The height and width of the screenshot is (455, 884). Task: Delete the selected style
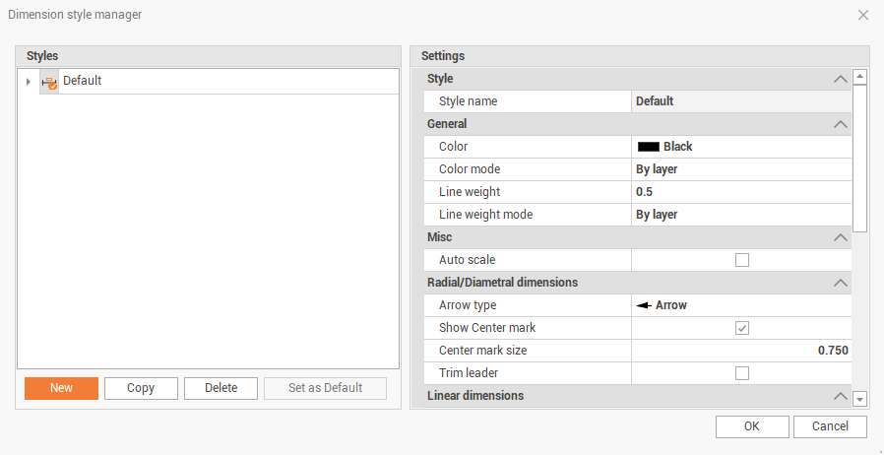click(x=221, y=388)
